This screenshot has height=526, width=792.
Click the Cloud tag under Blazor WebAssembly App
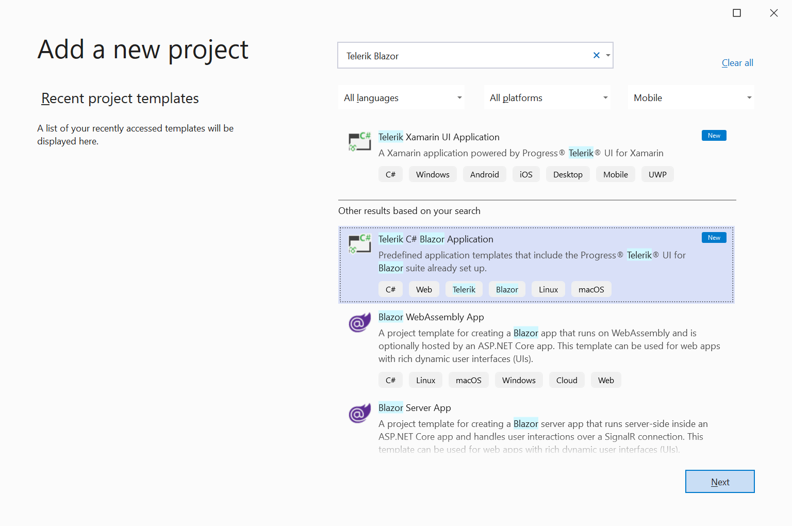[x=567, y=380]
